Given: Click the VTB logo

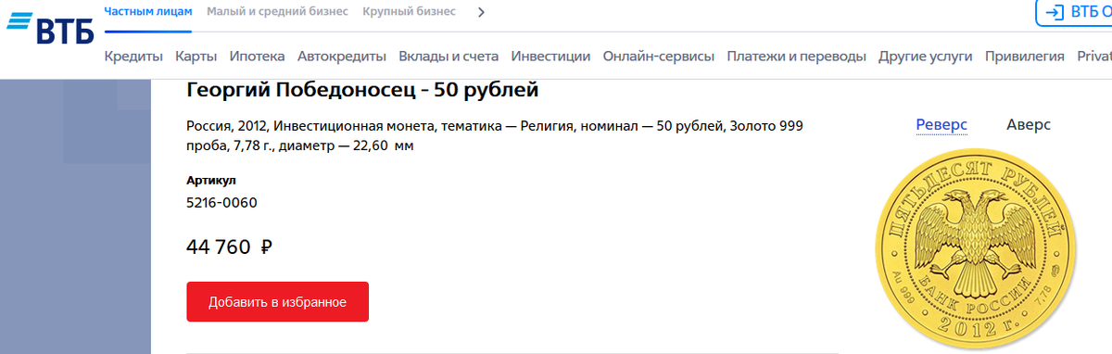Looking at the screenshot, I should coord(50,29).
